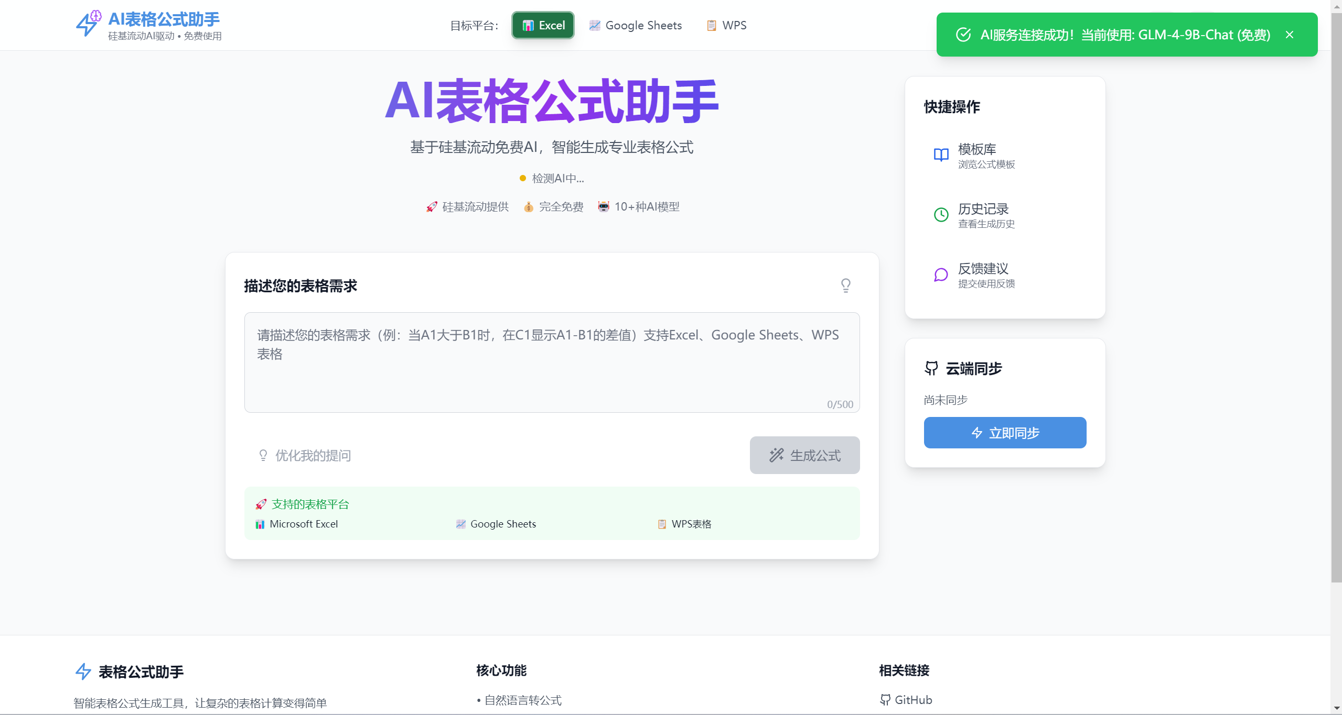Dismiss the AI service connected notification

pos(1290,35)
